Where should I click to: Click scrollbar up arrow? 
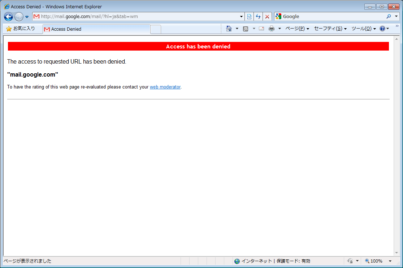pyautogui.click(x=396, y=39)
